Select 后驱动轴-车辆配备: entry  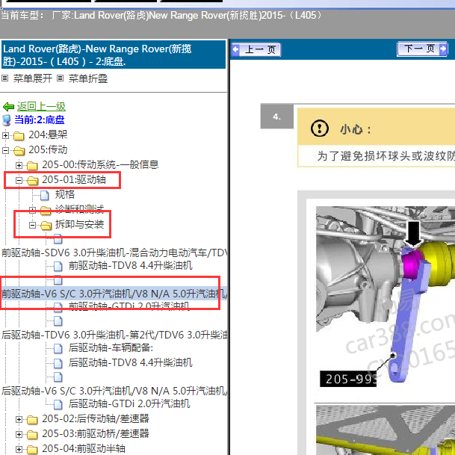[111, 347]
